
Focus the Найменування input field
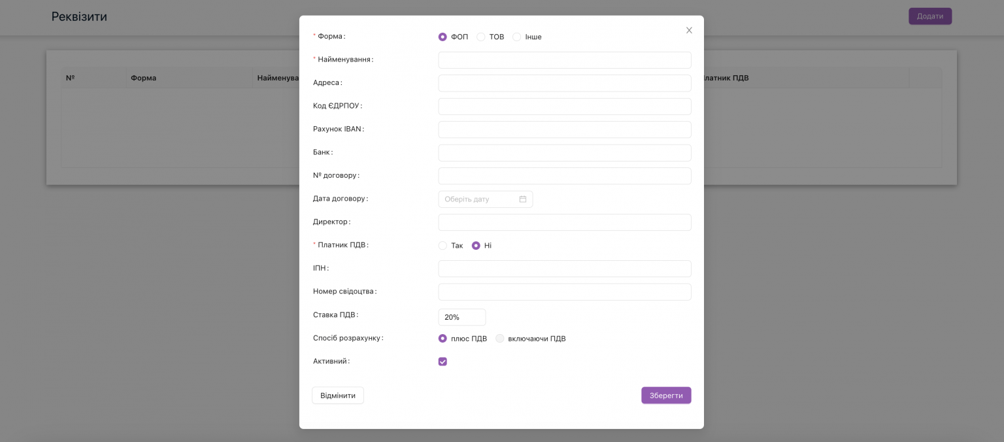coord(565,60)
